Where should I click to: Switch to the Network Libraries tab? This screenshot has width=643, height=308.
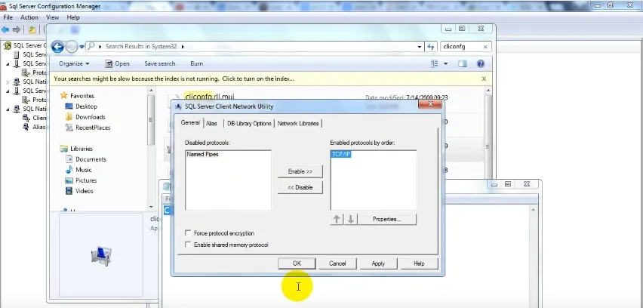[298, 123]
